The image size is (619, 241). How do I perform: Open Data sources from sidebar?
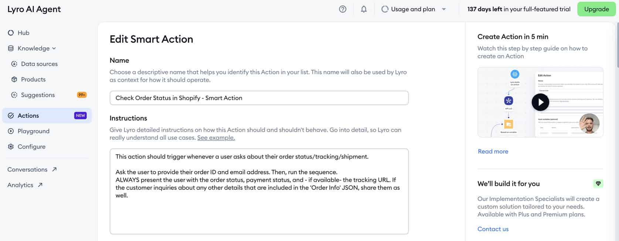tap(39, 64)
